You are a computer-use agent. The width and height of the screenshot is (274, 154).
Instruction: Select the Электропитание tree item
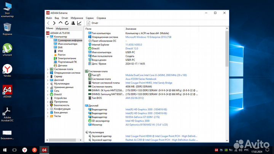point(65,58)
